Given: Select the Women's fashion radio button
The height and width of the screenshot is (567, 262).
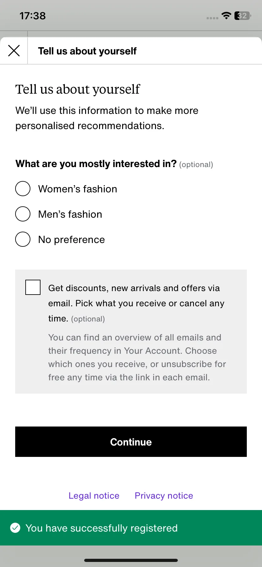Looking at the screenshot, I should point(23,189).
